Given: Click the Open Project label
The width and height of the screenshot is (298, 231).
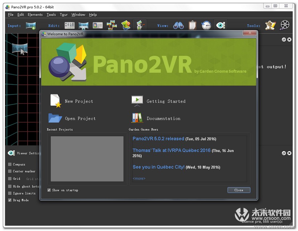Looking at the screenshot, I should pyautogui.click(x=80, y=118).
